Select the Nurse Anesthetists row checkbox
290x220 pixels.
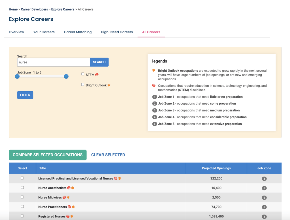click(22, 188)
